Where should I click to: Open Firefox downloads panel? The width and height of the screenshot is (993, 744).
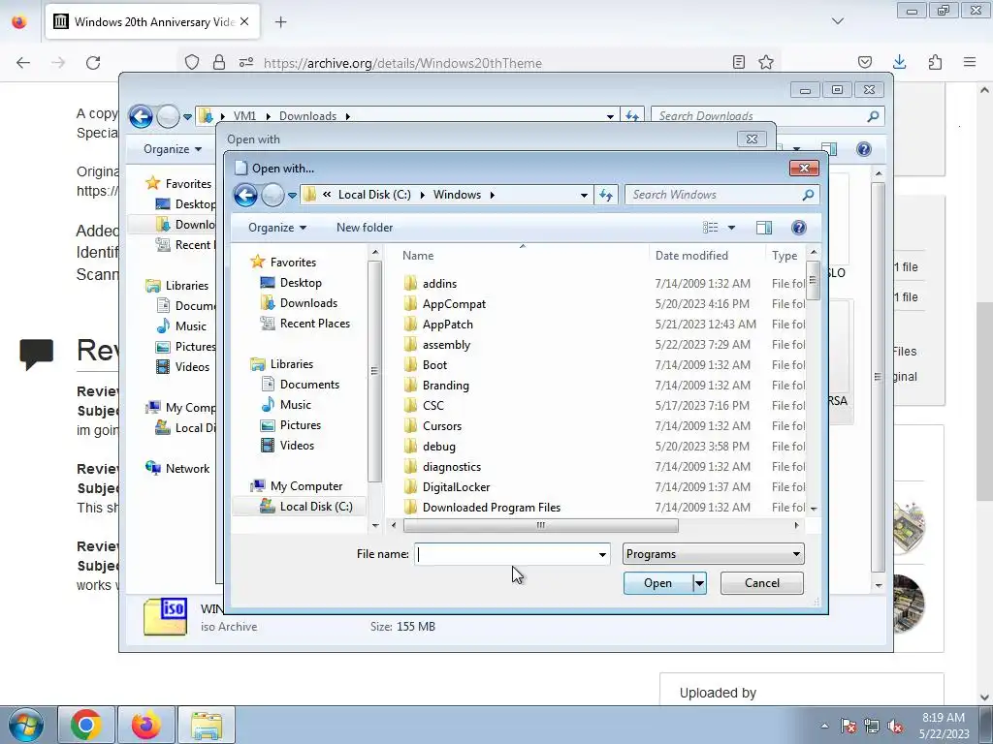(x=899, y=62)
